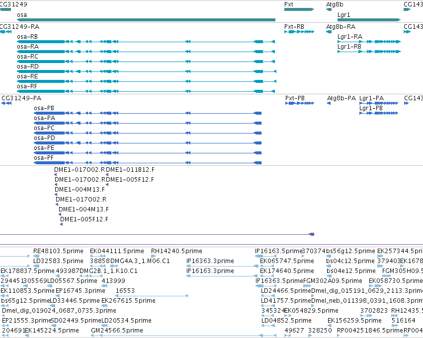Click the RE48103.5prime EST label
Viewport: 423px width, 338px height.
[x=58, y=251]
